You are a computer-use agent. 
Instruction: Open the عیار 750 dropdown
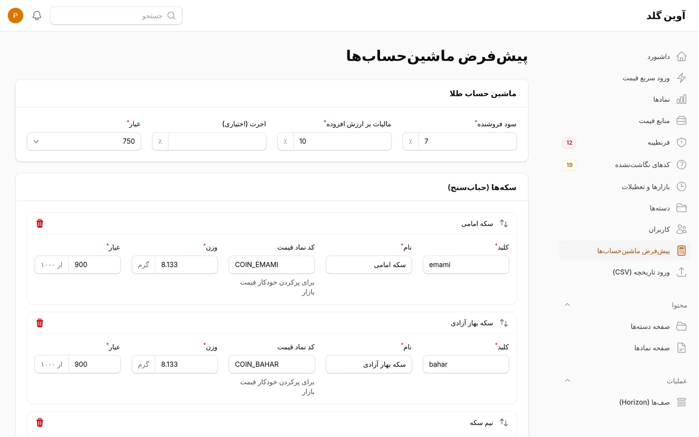pyautogui.click(x=84, y=141)
